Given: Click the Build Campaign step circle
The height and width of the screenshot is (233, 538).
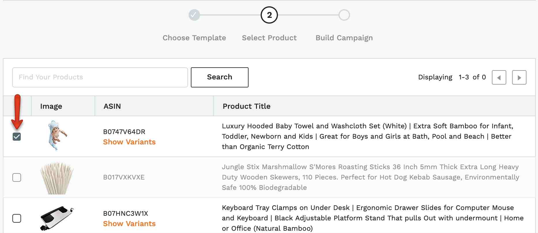Looking at the screenshot, I should 344,15.
